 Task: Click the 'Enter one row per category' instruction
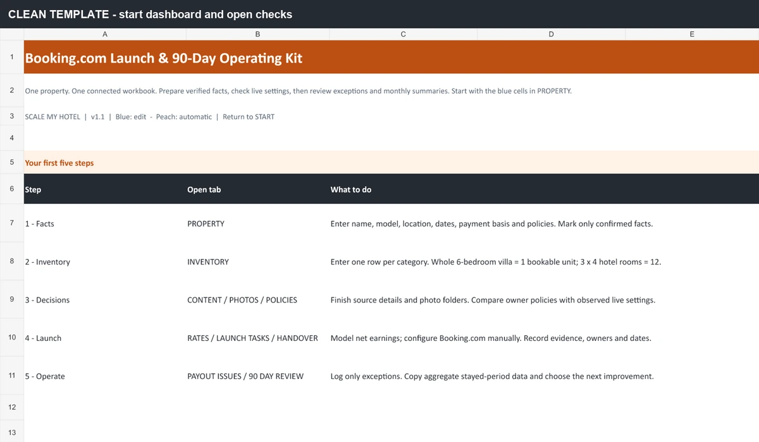(496, 262)
